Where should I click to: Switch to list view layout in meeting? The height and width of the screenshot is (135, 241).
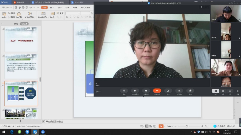[x=230, y=91]
